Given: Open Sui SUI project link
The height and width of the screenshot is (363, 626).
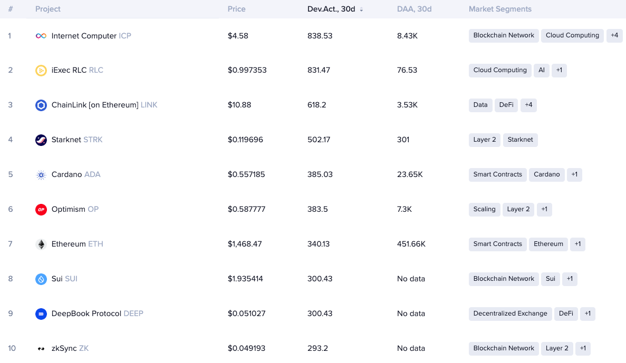Looking at the screenshot, I should click(64, 278).
